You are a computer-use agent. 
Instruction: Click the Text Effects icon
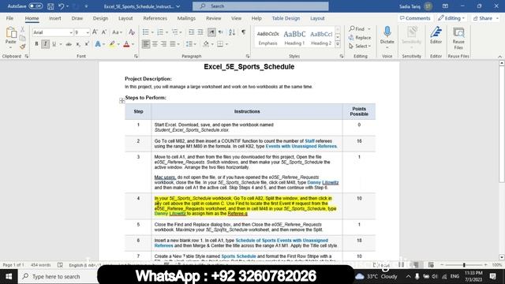[98, 44]
